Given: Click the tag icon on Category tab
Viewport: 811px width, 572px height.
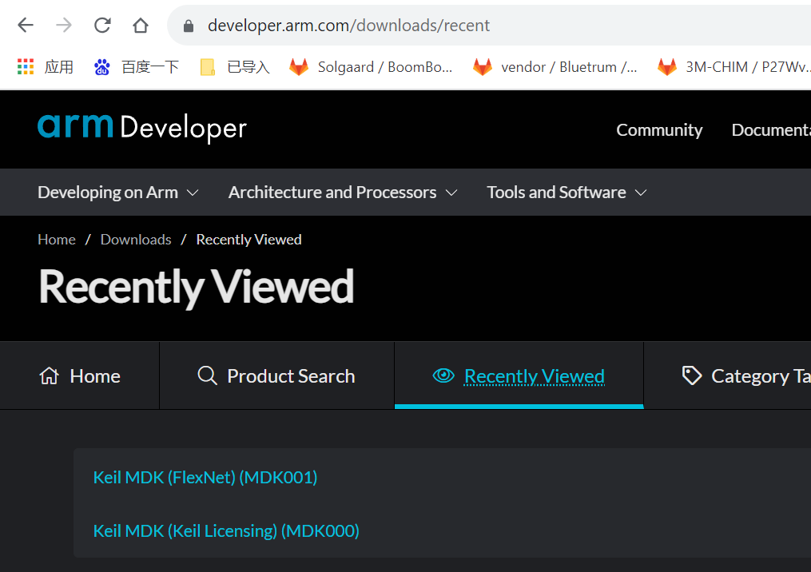Looking at the screenshot, I should (692, 375).
